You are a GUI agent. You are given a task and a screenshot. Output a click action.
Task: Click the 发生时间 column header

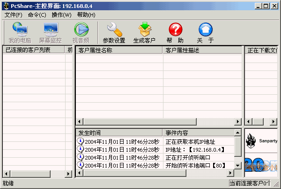point(119,133)
